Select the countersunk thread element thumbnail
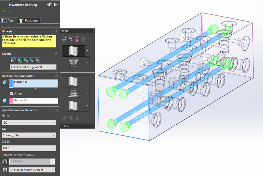This screenshot has width=263, height=176. tap(73, 63)
